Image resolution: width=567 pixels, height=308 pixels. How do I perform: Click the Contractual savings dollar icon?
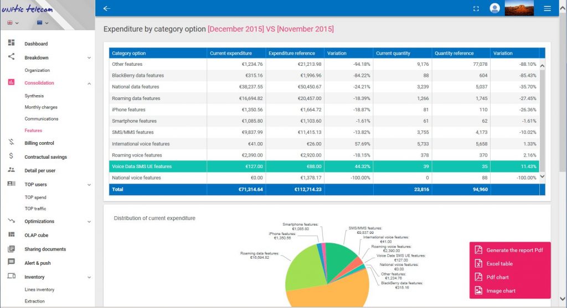11,156
